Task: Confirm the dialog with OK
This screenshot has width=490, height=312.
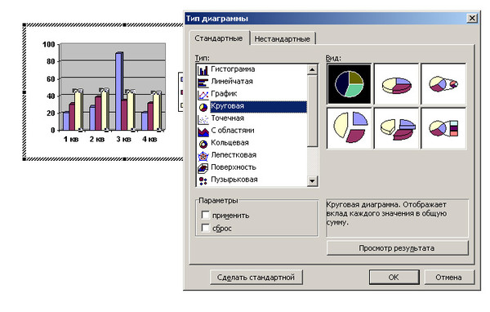Action: tap(394, 278)
